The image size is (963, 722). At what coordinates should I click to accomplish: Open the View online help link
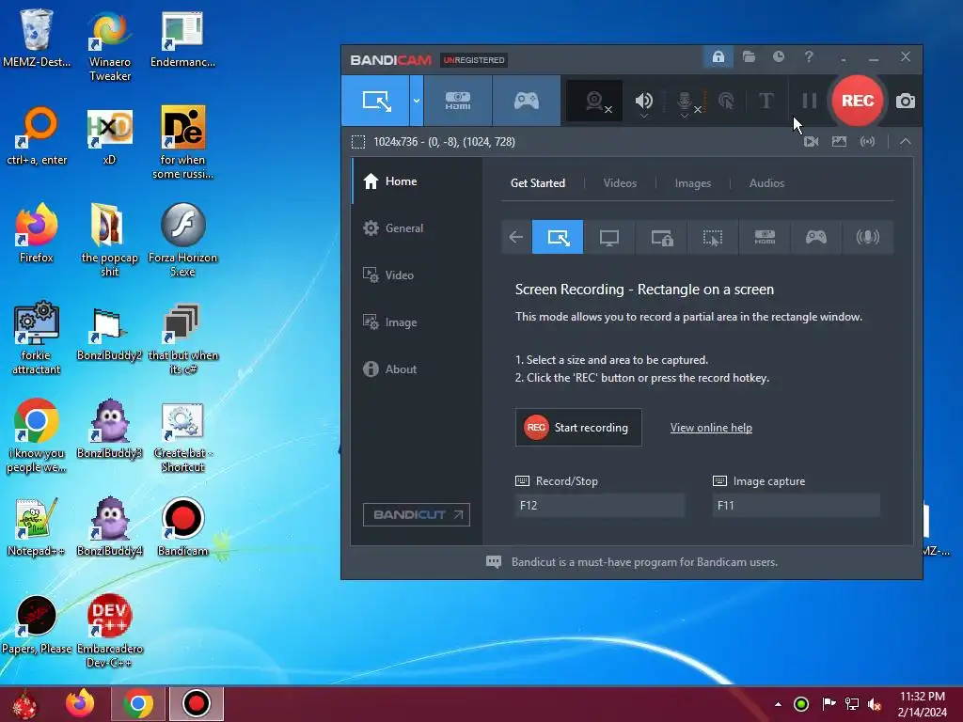(x=711, y=428)
